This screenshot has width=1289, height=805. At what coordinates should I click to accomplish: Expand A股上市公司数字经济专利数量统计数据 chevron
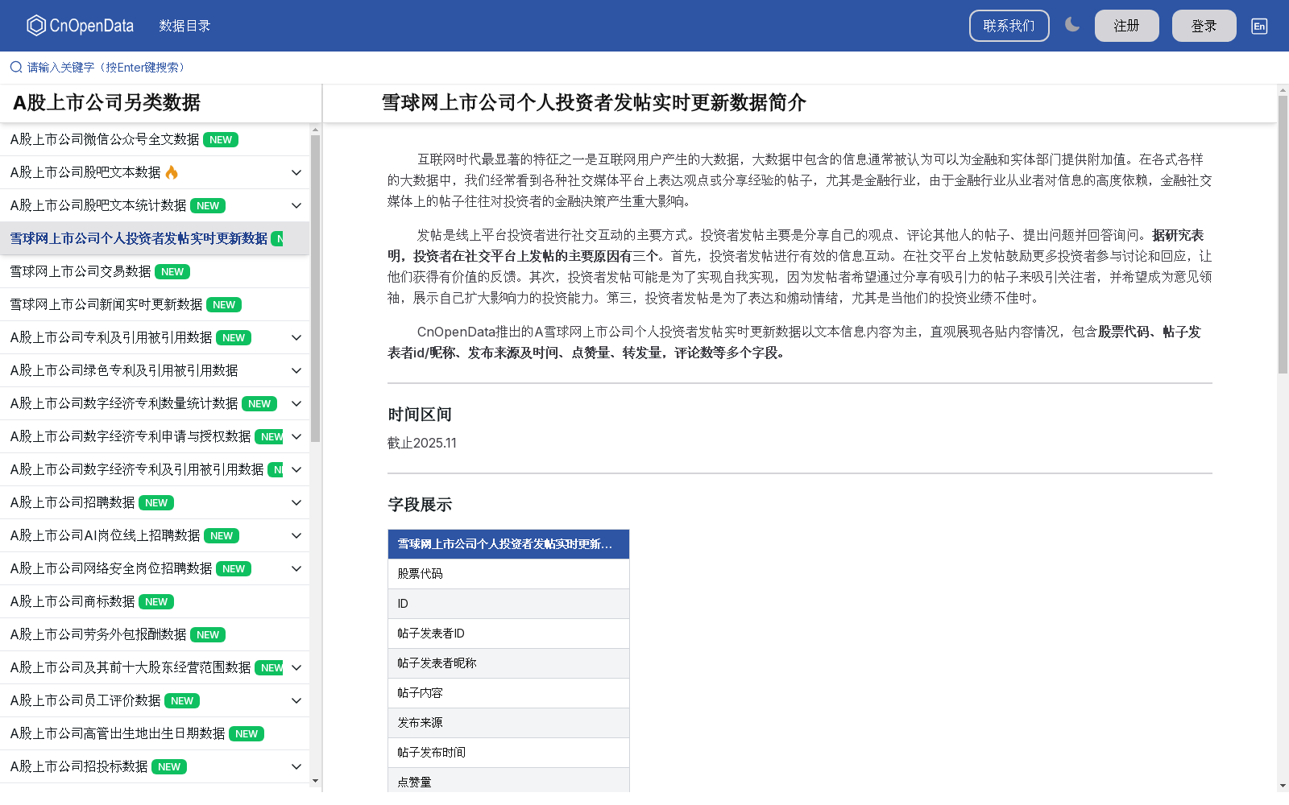[296, 403]
